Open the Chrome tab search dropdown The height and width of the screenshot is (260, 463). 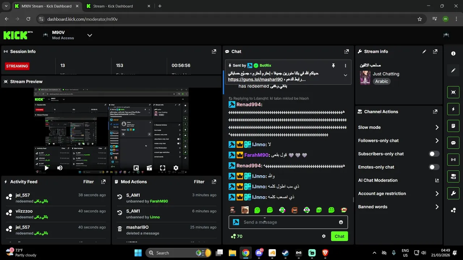pyautogui.click(x=6, y=6)
